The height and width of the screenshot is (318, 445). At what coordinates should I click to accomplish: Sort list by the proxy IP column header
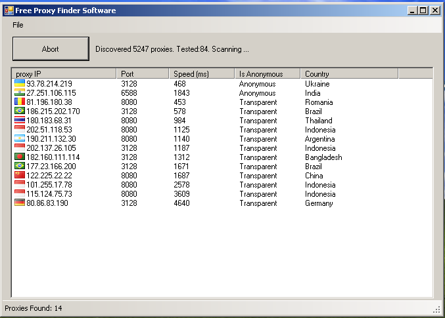click(64, 74)
